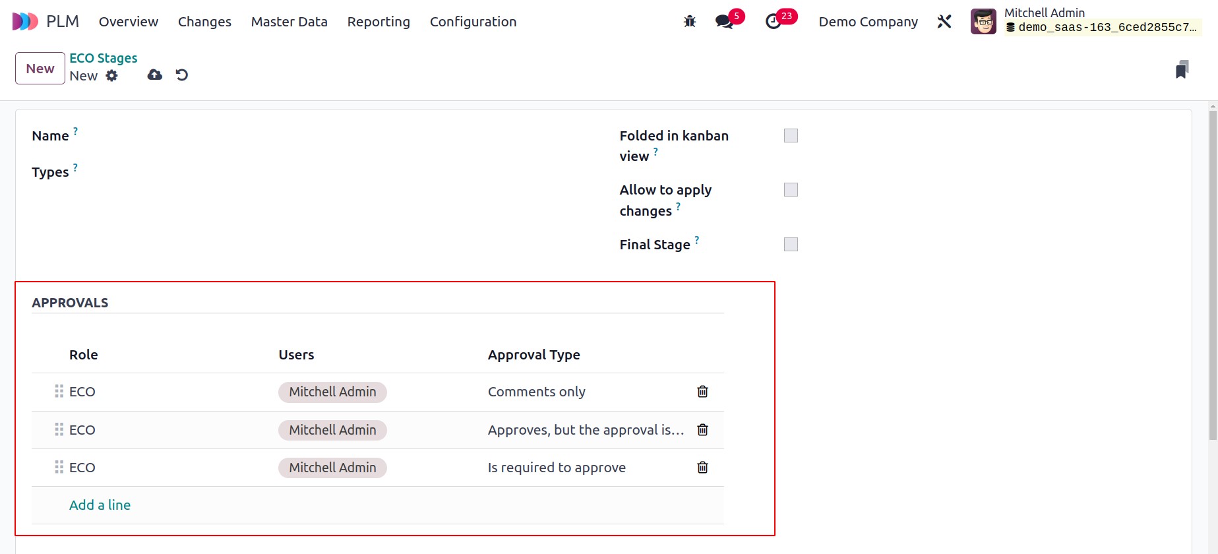Click Mitchell Admin tag in the Approves, but row
The height and width of the screenshot is (554, 1218).
pyautogui.click(x=332, y=430)
